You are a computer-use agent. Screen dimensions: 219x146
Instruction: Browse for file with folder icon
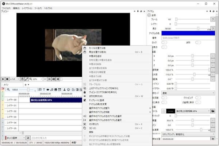213,111
